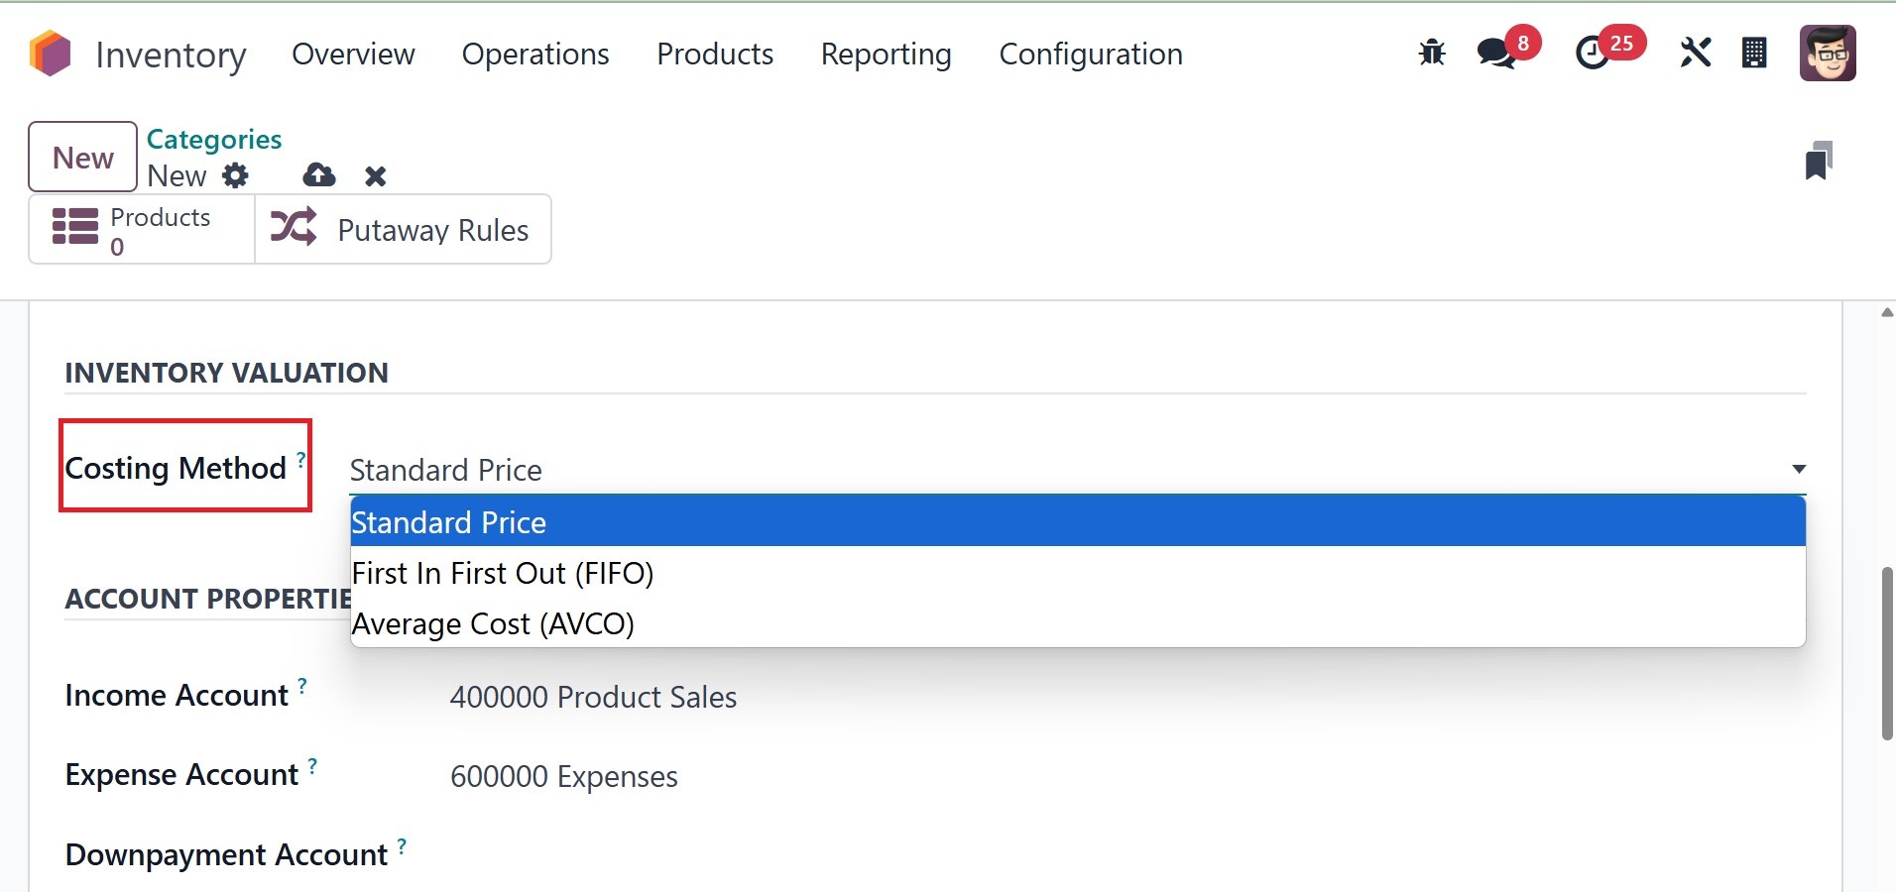Open the debug bug icon menu

(x=1432, y=53)
